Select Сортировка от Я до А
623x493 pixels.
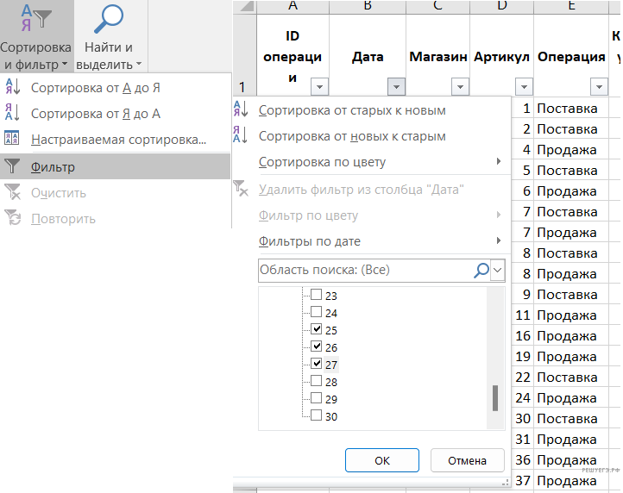(x=95, y=114)
